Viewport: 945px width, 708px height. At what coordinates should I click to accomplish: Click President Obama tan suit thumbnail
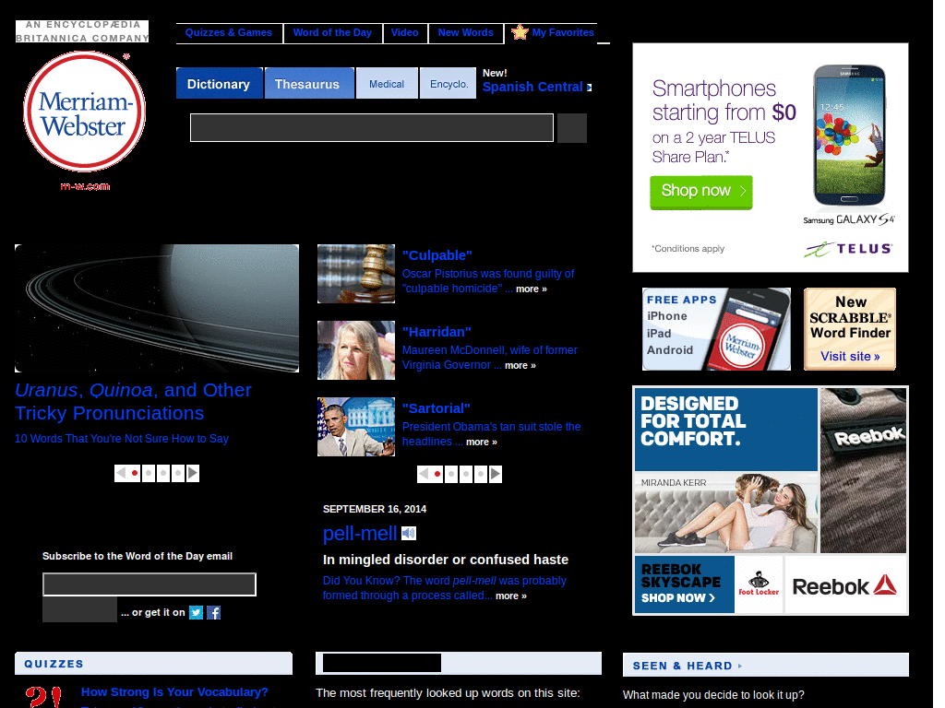coord(356,426)
